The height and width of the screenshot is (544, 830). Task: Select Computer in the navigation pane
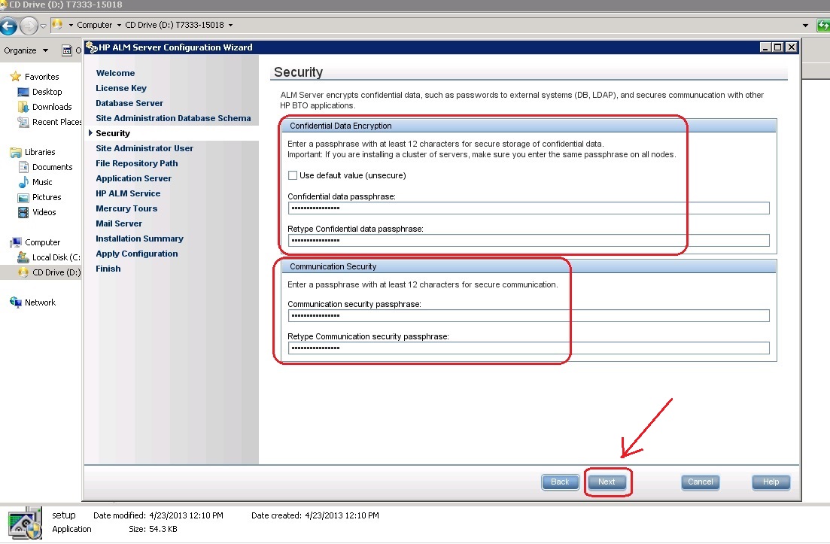click(x=42, y=242)
